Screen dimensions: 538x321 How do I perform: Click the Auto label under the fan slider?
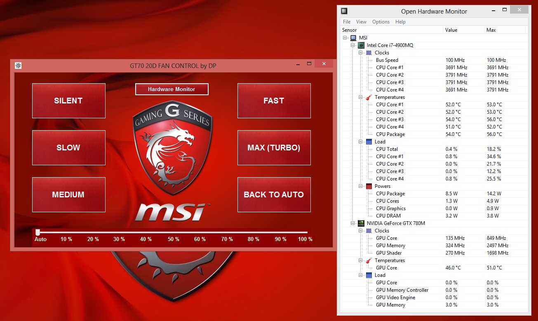click(x=40, y=239)
